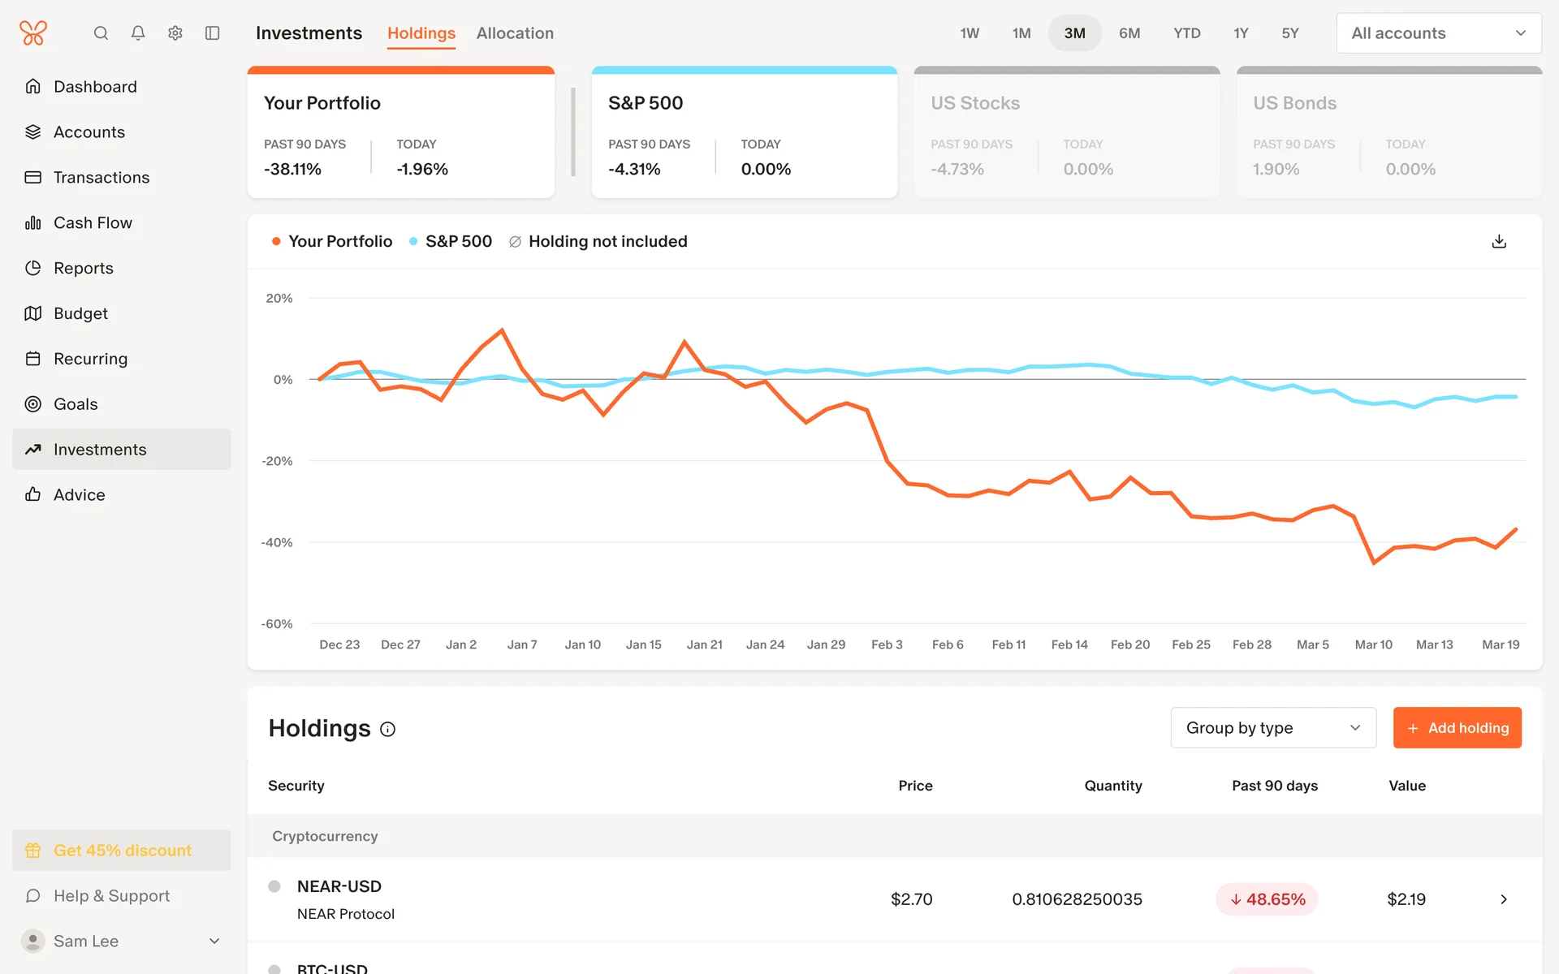
Task: Open notifications bell icon
Action: pos(138,33)
